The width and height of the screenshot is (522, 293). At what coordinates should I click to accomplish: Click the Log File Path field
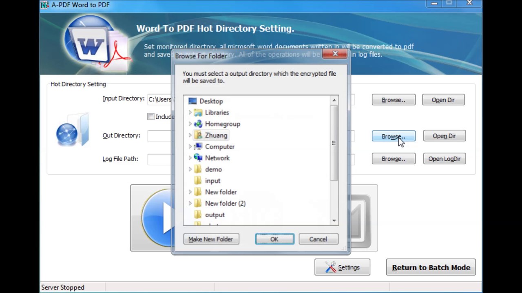[x=251, y=159]
